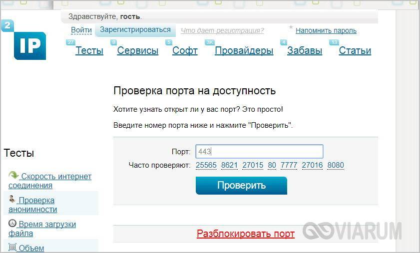Open the Что дает регистрация link
Viewport: 420px width, 253px height.
point(222,30)
